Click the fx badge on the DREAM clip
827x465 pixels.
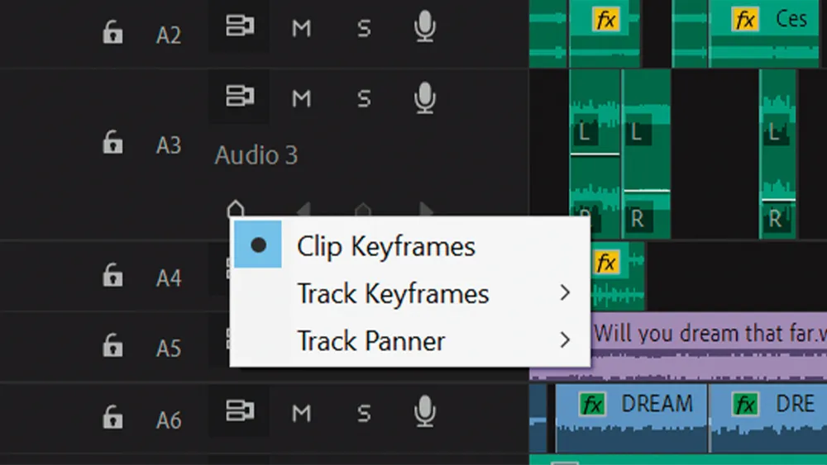pyautogui.click(x=592, y=405)
